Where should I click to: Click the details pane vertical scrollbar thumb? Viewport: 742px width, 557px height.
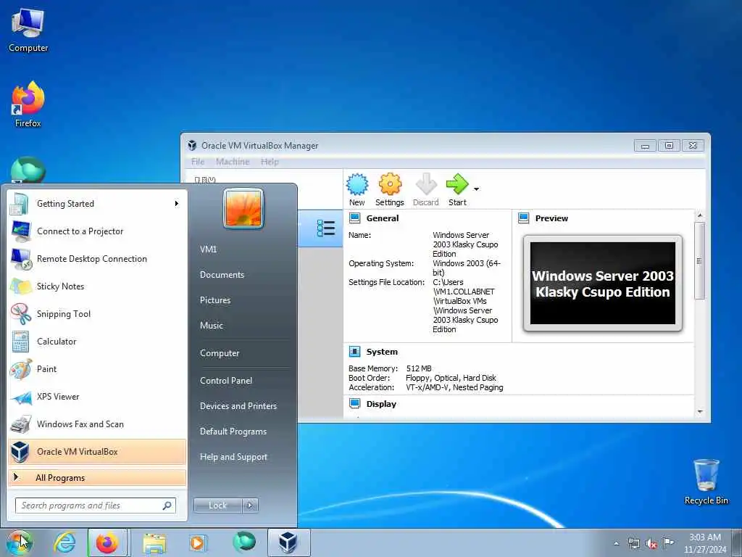click(700, 261)
